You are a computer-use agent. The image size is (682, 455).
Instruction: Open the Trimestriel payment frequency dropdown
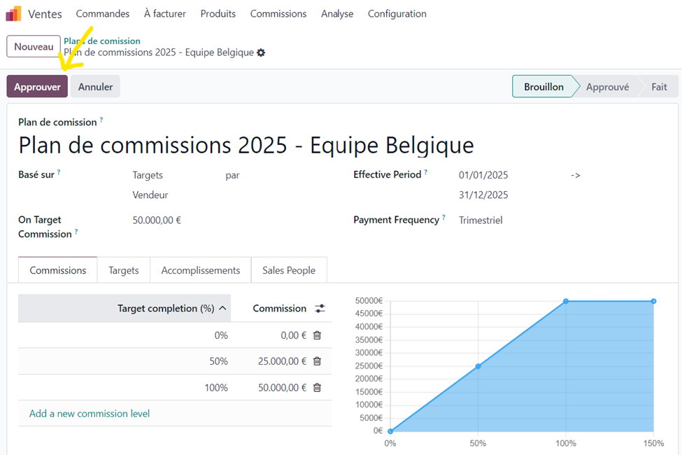[481, 220]
